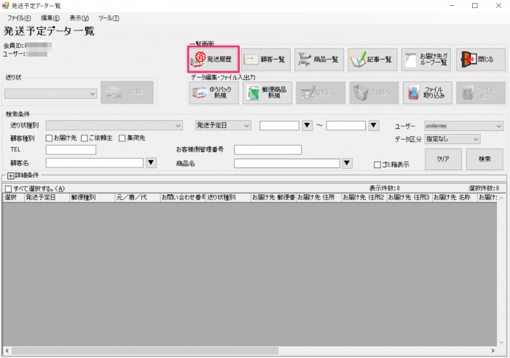Tick すべて選択する checkbox

click(9, 188)
